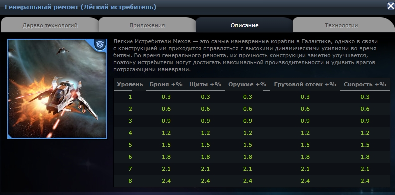This screenshot has height=195, width=395.
Task: Go to the Технологии tab
Action: (341, 26)
